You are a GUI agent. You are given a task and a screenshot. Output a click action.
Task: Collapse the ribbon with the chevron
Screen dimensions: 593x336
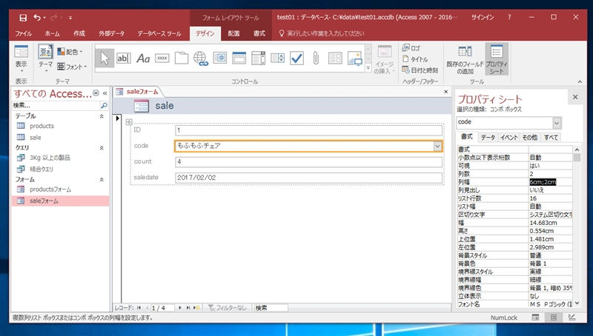[x=580, y=81]
